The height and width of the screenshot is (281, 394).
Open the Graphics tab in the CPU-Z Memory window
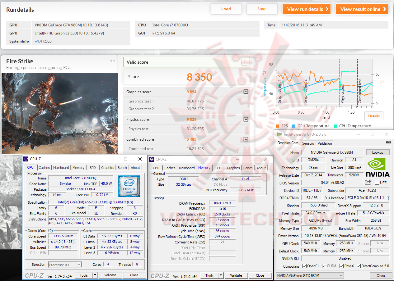click(x=233, y=168)
